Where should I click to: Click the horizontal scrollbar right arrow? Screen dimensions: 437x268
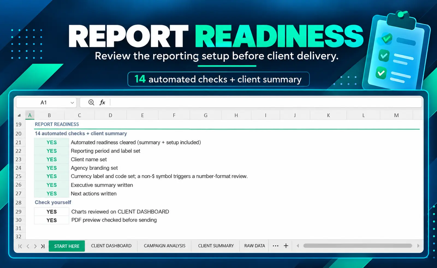(x=418, y=246)
